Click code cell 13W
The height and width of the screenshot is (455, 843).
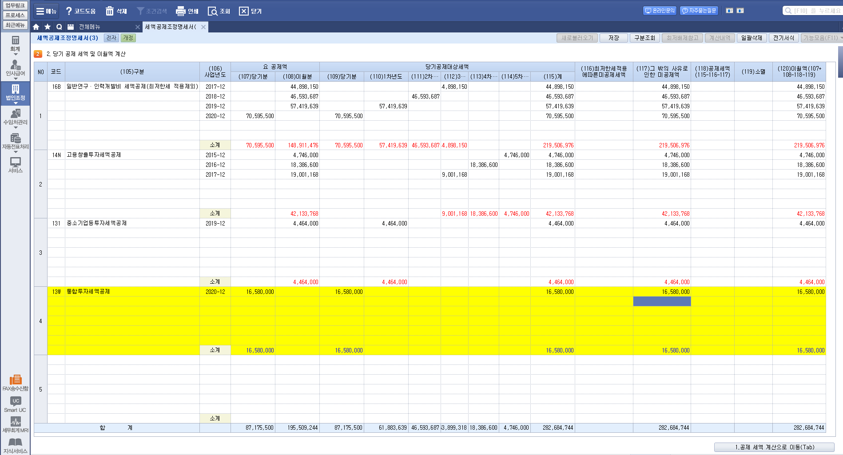click(56, 292)
